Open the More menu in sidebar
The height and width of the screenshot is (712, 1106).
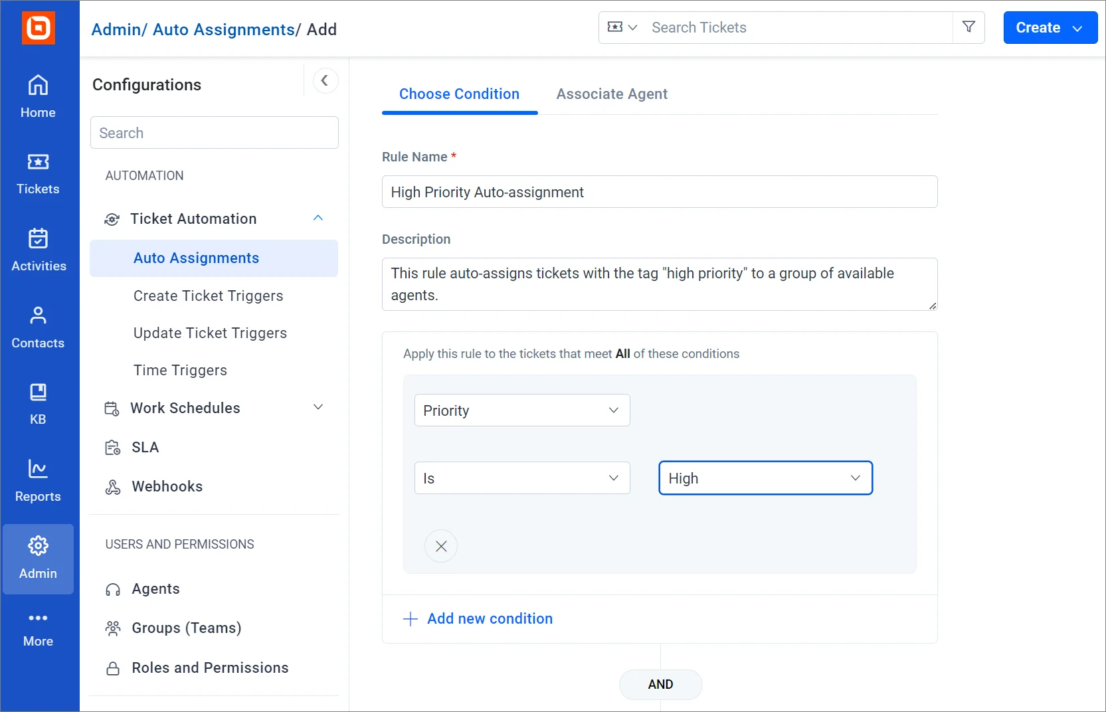38,628
